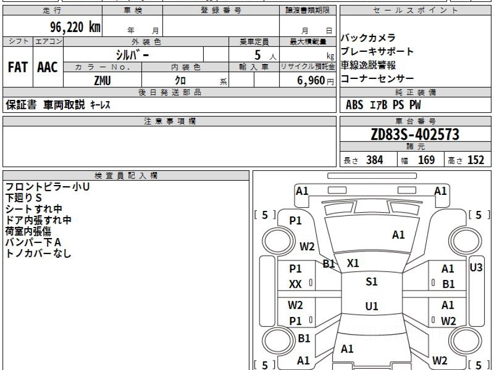Click the ドア内張すれ中 note

point(38,220)
